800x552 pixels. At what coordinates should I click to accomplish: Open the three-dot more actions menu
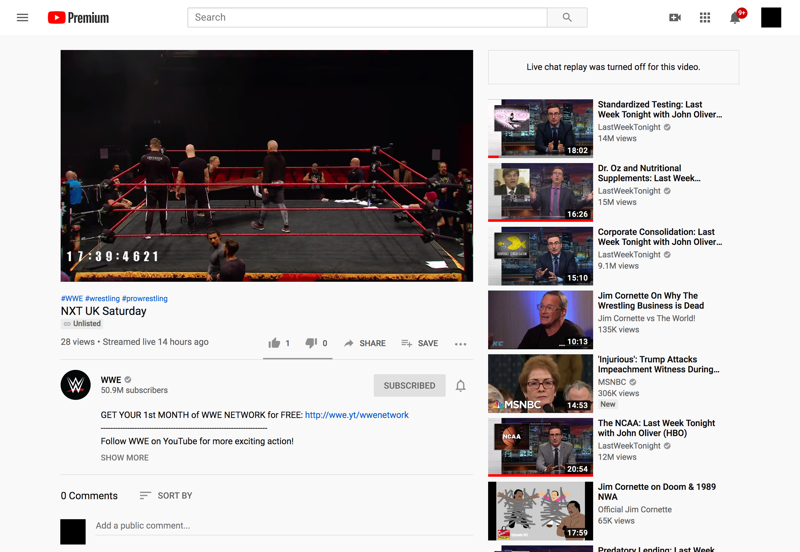point(461,344)
